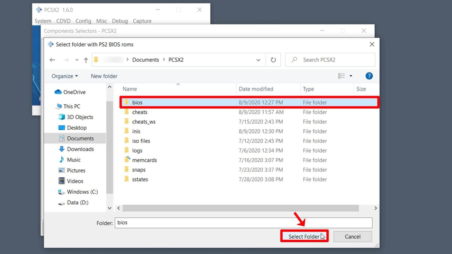This screenshot has height=254, width=452.
Task: Sort files by Date modified column
Action: 256,89
